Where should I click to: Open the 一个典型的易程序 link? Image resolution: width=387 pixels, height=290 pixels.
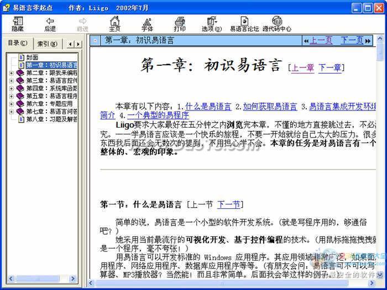click(158, 115)
